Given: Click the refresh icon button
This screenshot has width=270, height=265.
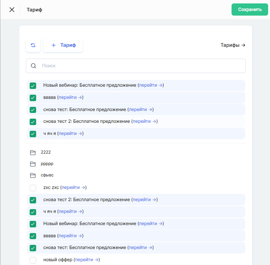Looking at the screenshot, I should (33, 45).
